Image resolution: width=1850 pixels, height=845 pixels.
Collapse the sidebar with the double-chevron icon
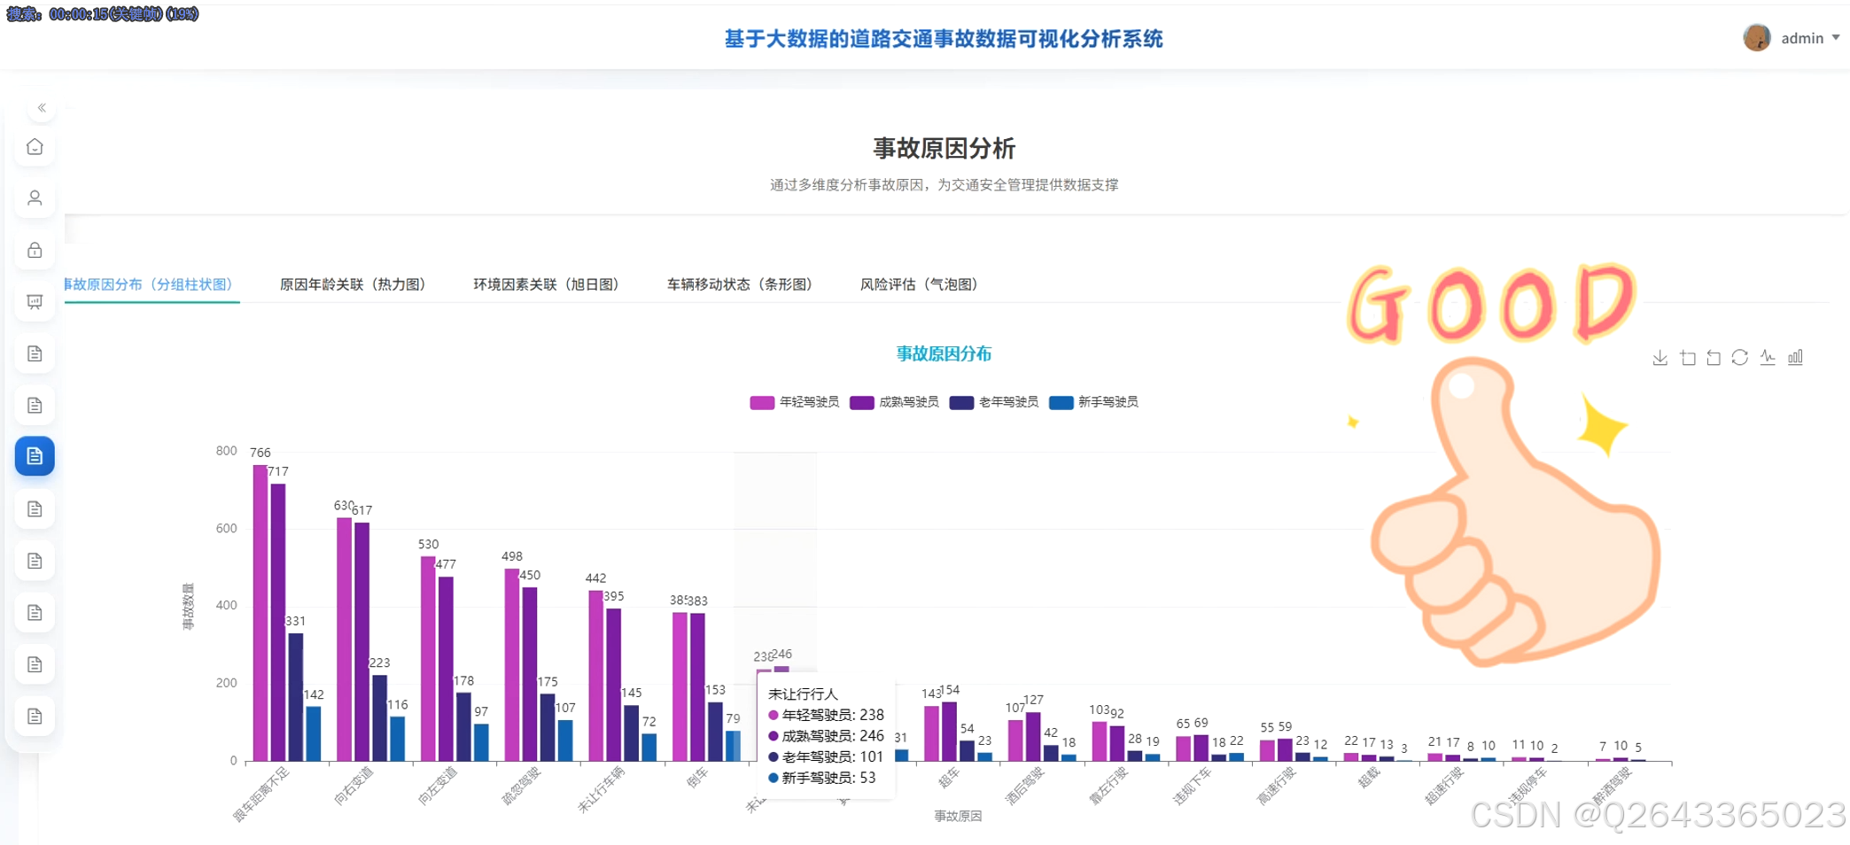click(42, 108)
